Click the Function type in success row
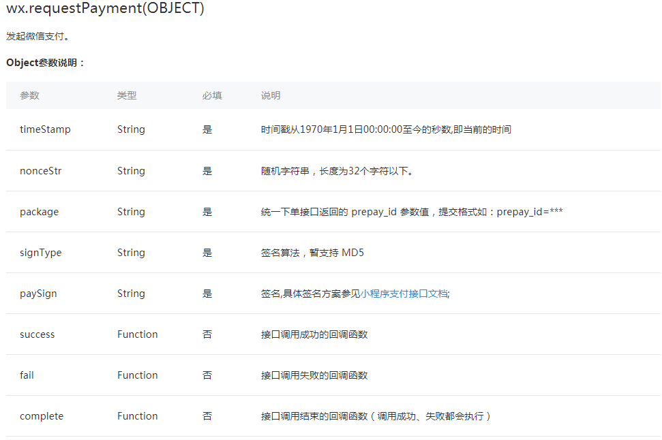 point(137,334)
